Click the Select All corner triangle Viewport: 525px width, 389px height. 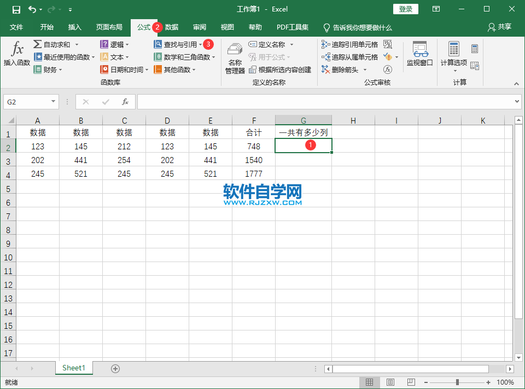[11, 120]
